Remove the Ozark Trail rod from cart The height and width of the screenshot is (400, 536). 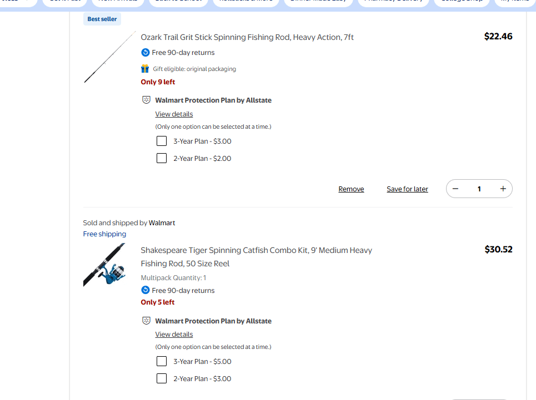point(351,189)
